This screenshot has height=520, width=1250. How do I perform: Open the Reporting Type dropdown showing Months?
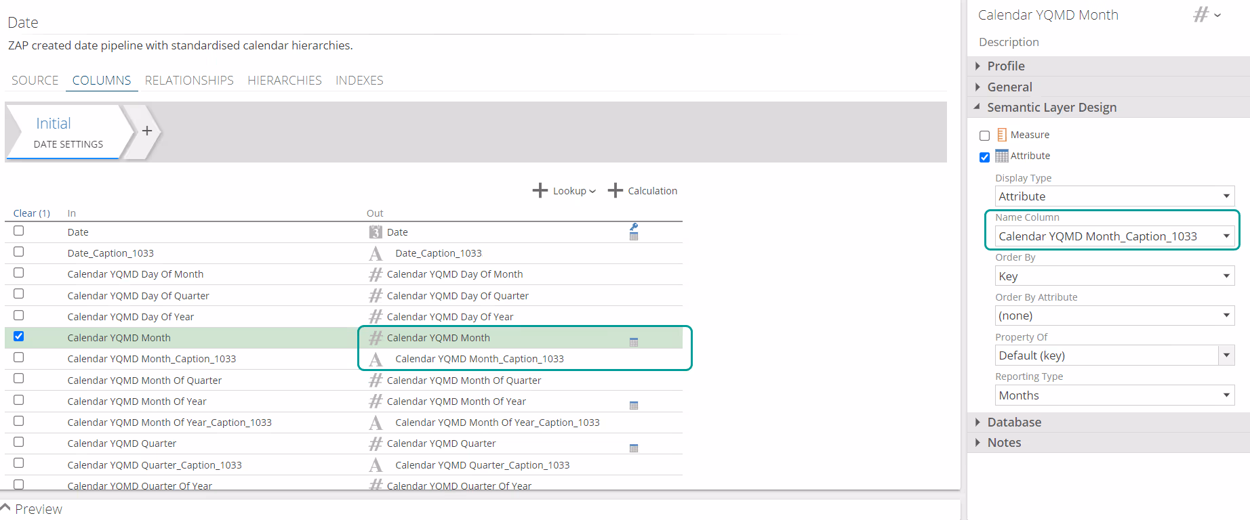tap(1114, 395)
